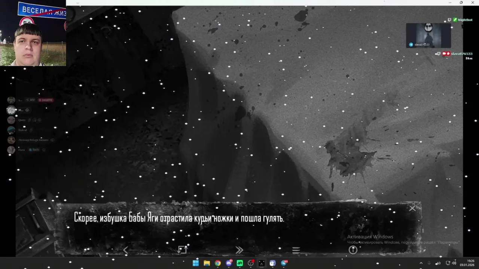This screenshot has height=269, width=479.
Task: Expand hidden tray icons chevron
Action: [x=421, y=263]
